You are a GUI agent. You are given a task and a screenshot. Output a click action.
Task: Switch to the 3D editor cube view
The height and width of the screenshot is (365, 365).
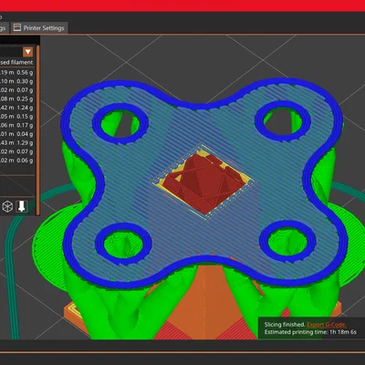[7, 206]
